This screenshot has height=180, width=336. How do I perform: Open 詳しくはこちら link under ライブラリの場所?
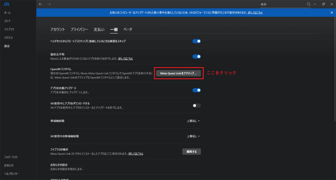coord(136,154)
